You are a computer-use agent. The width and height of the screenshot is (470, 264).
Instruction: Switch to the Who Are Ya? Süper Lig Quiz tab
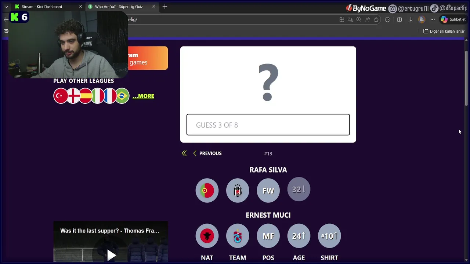[x=122, y=7]
